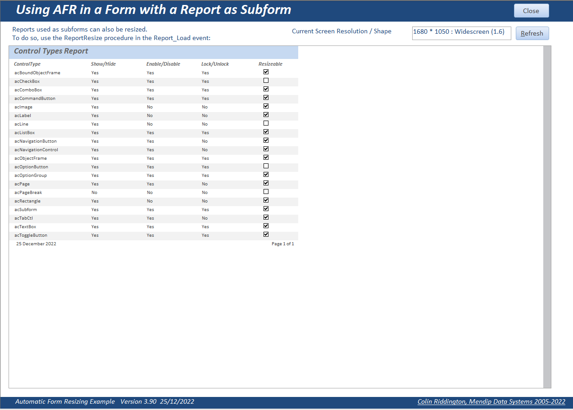The height and width of the screenshot is (410, 573).
Task: Click the Current Screen Resolution / Shape label
Action: coord(341,31)
